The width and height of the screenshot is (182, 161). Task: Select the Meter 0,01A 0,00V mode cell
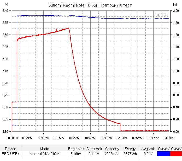[44, 154]
